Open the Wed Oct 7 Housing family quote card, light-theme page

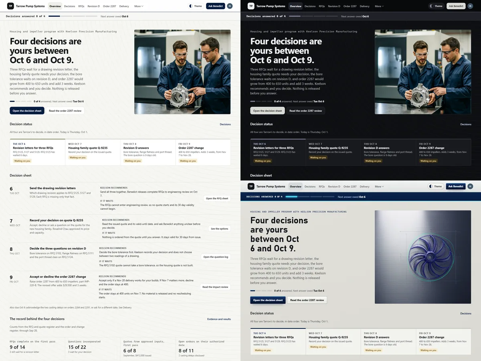pos(93,152)
